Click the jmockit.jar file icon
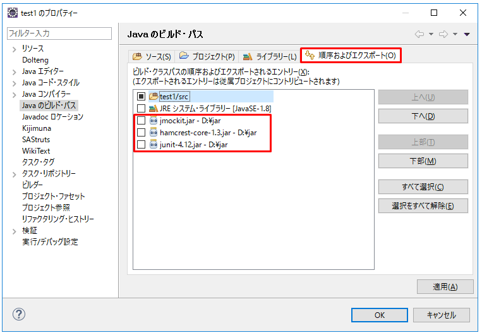The width and height of the screenshot is (482, 335). 154,121
